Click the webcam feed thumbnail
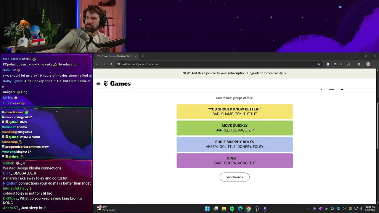 pyautogui.click(x=63, y=26)
